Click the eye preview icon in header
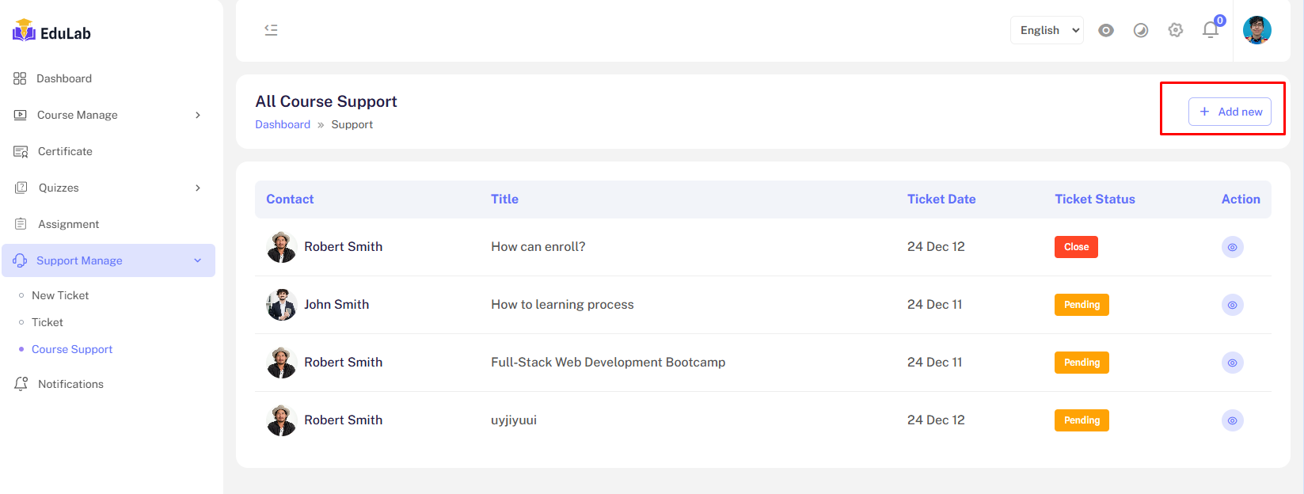The height and width of the screenshot is (494, 1304). 1106,30
